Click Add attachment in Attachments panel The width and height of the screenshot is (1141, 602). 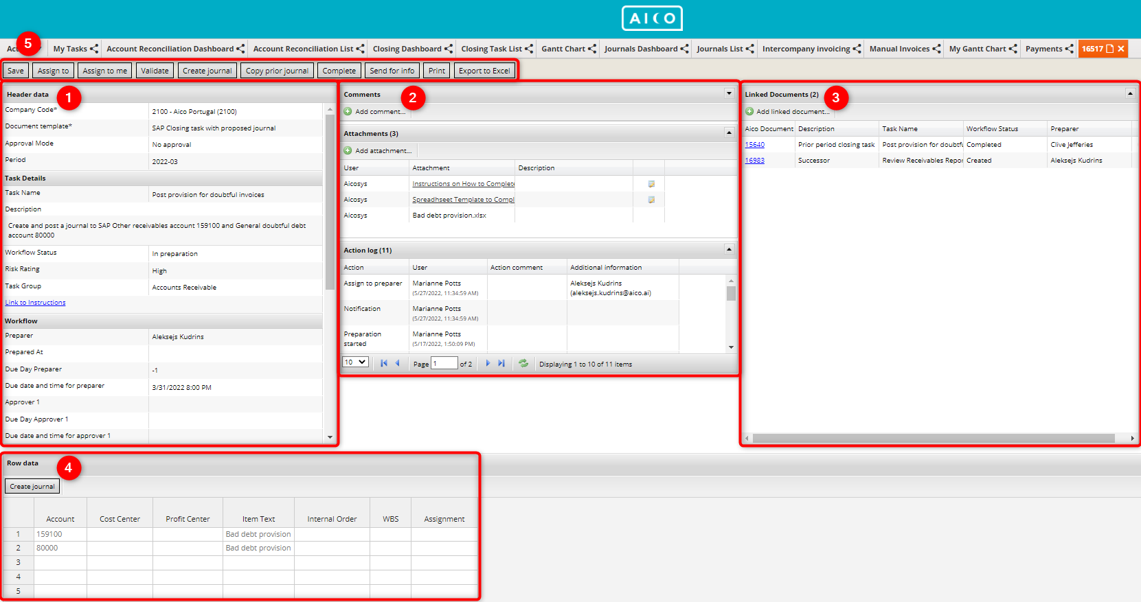[x=378, y=150]
